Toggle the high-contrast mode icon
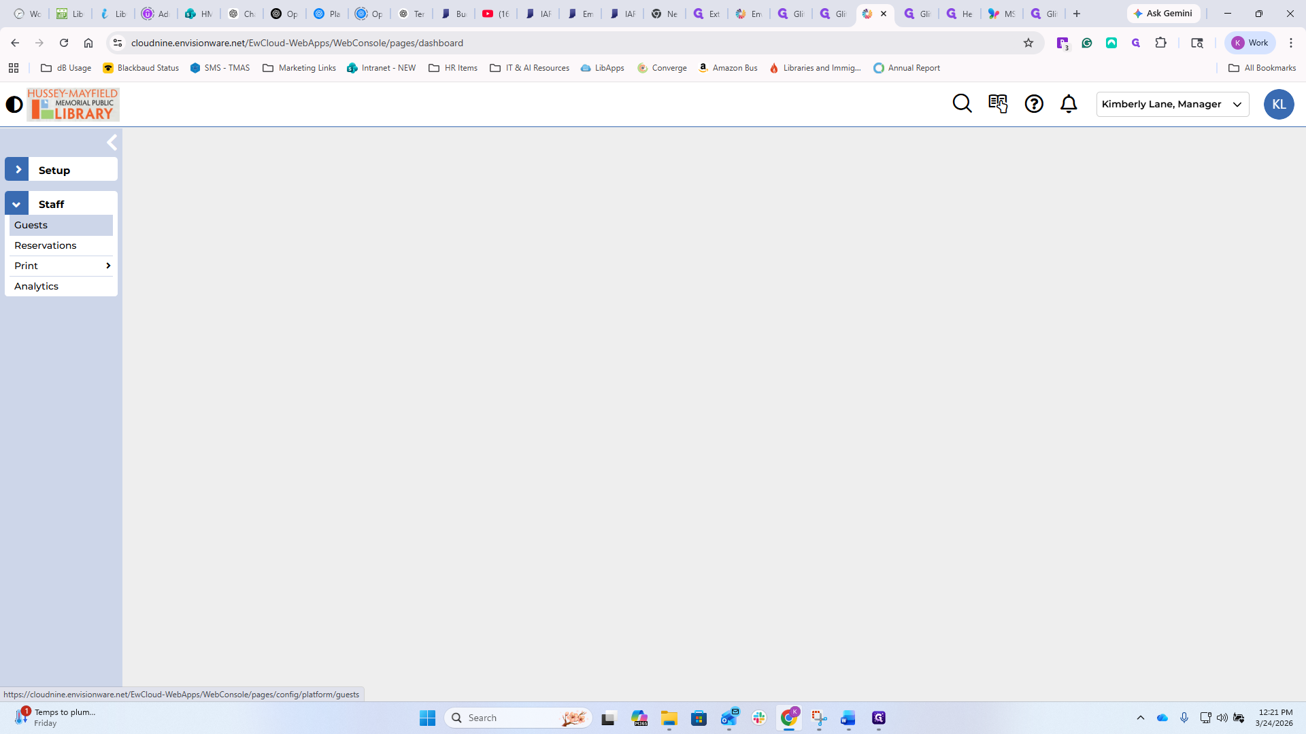Screen dimensions: 1306x734 pos(14,104)
